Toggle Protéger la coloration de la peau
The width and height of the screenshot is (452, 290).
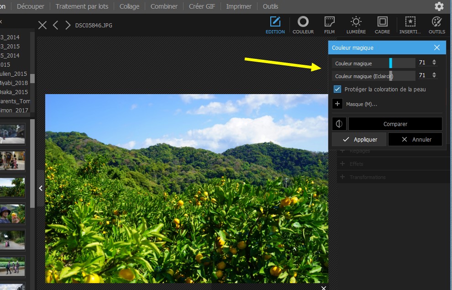[337, 89]
